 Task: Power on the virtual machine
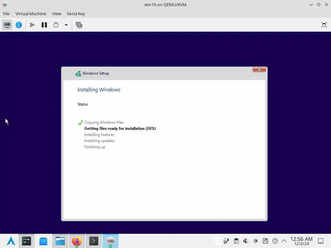point(32,25)
